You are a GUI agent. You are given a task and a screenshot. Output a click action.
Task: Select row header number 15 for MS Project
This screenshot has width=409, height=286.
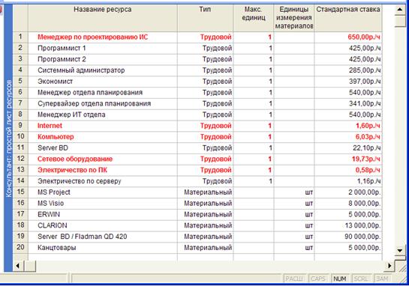[20, 192]
